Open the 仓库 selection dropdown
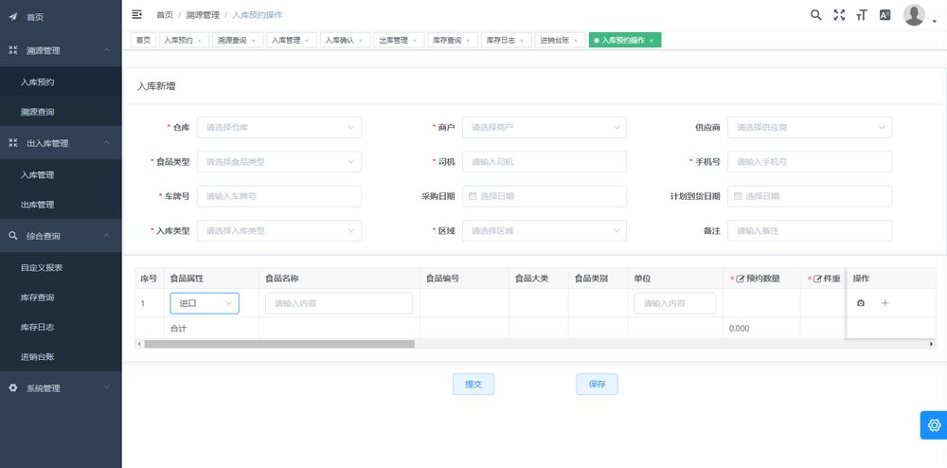The height and width of the screenshot is (468, 947). tap(279, 127)
